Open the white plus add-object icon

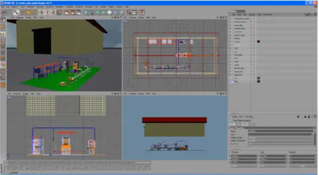click(109, 13)
